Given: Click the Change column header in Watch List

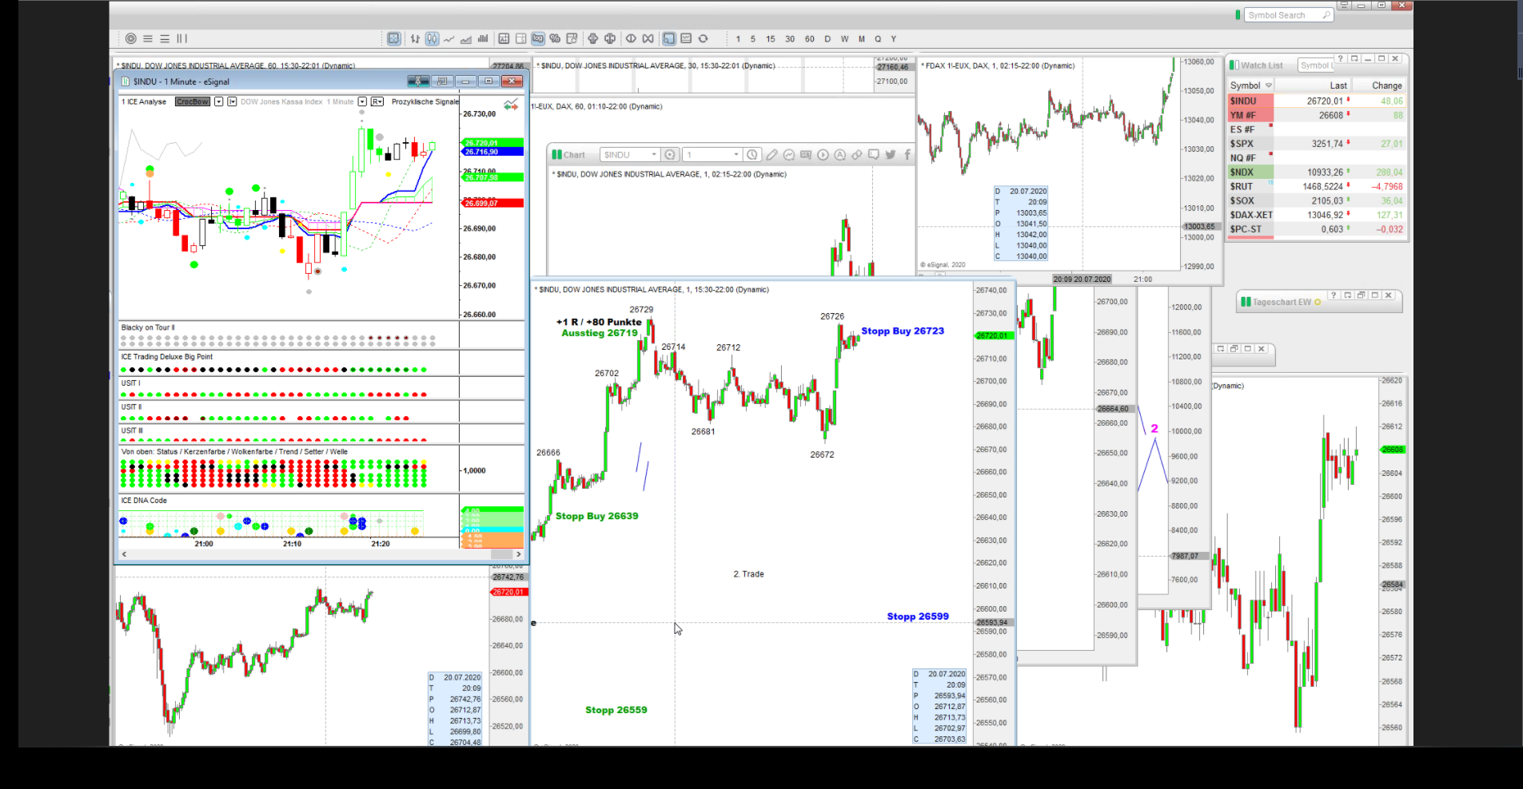Looking at the screenshot, I should [1386, 85].
